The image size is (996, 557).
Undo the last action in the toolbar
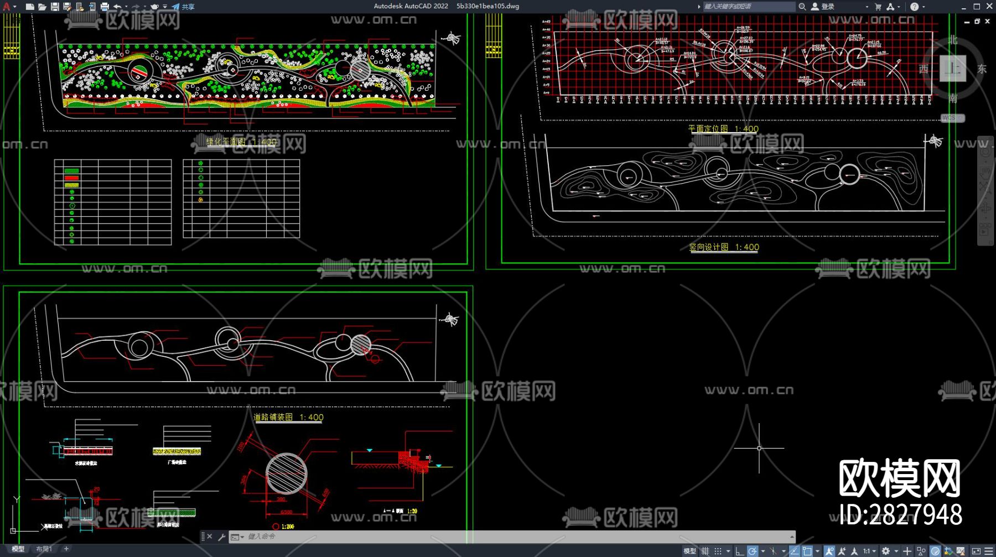click(117, 7)
